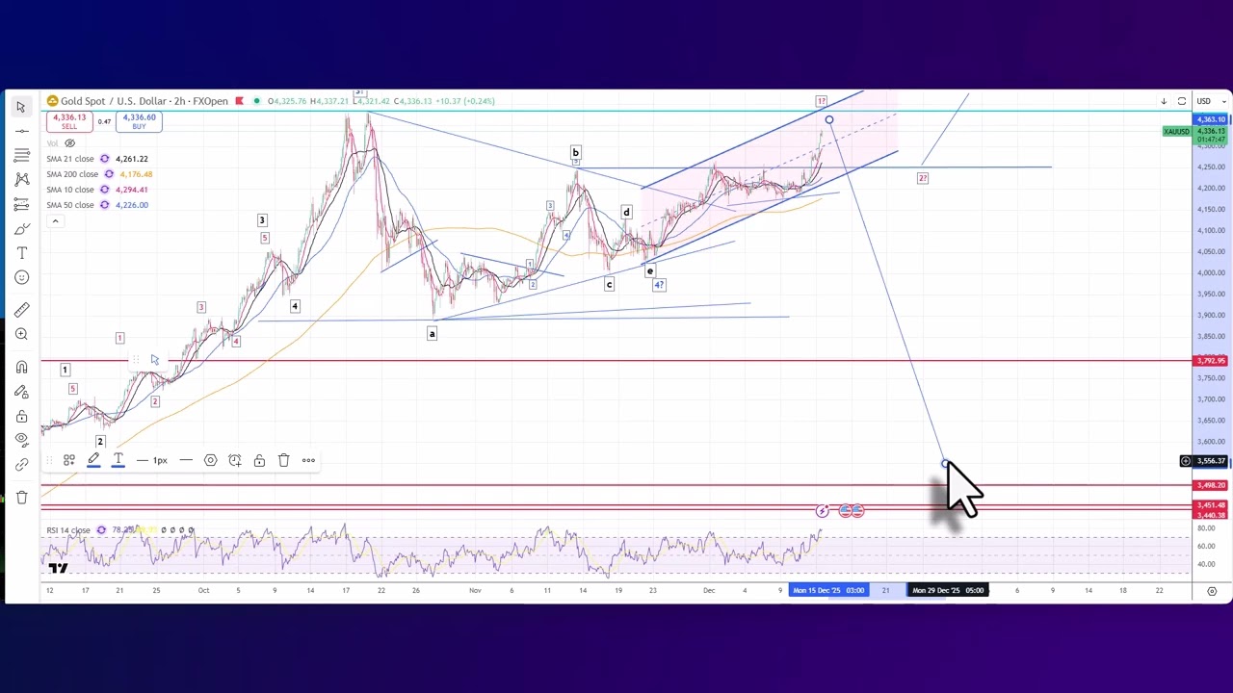The image size is (1233, 693).
Task: Click the SMA 10 close status icon
Action: (x=105, y=190)
